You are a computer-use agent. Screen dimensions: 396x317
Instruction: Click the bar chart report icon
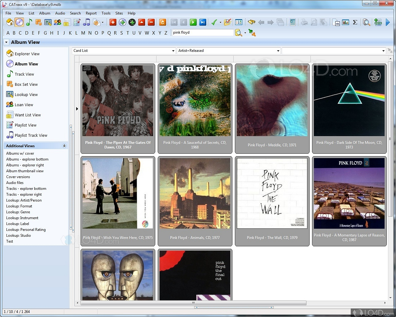point(345,22)
